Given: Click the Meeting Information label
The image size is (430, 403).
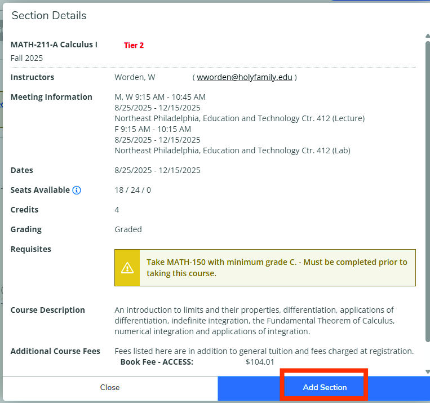Looking at the screenshot, I should coord(51,97).
